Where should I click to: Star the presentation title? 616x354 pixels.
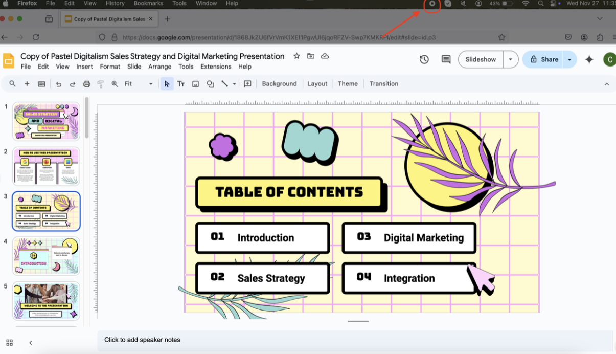(x=296, y=56)
